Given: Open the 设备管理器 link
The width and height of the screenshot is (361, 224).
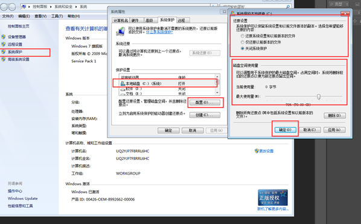Looking at the screenshot, I should (17, 37).
